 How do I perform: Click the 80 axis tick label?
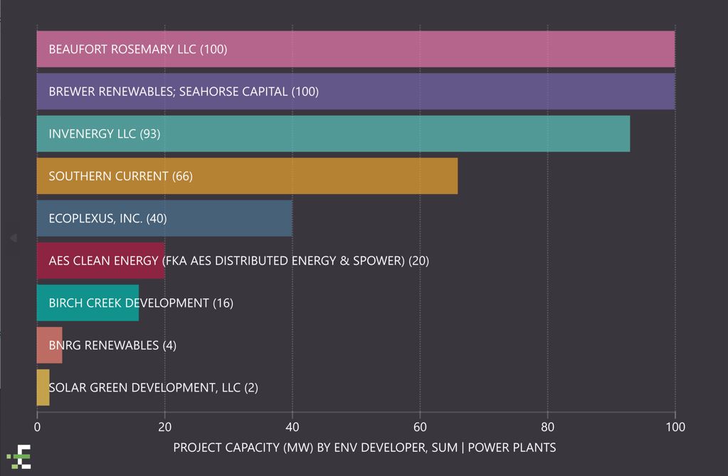click(x=547, y=427)
